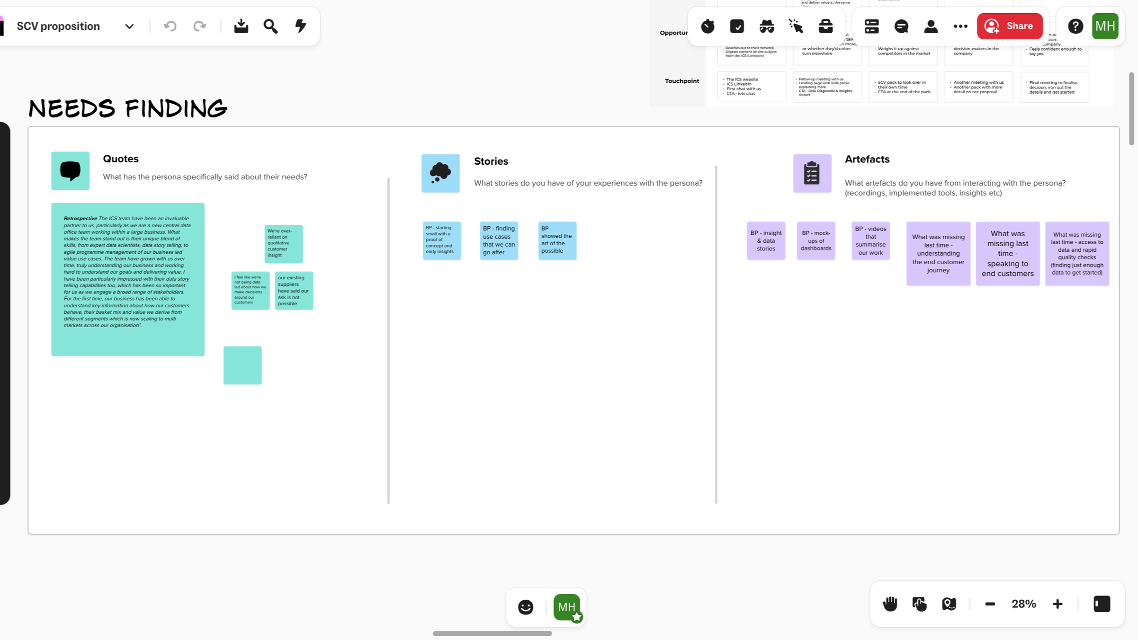This screenshot has width=1138, height=640.
Task: Open the SCV proposition board menu chevron
Action: tap(129, 27)
